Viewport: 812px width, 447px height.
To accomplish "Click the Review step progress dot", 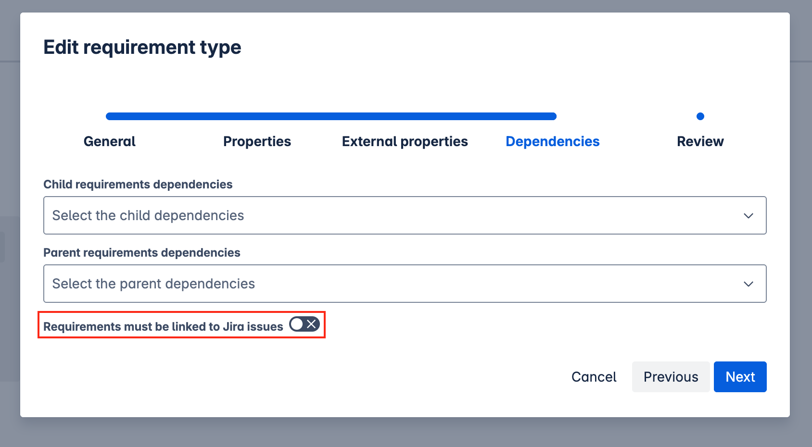I will (700, 116).
